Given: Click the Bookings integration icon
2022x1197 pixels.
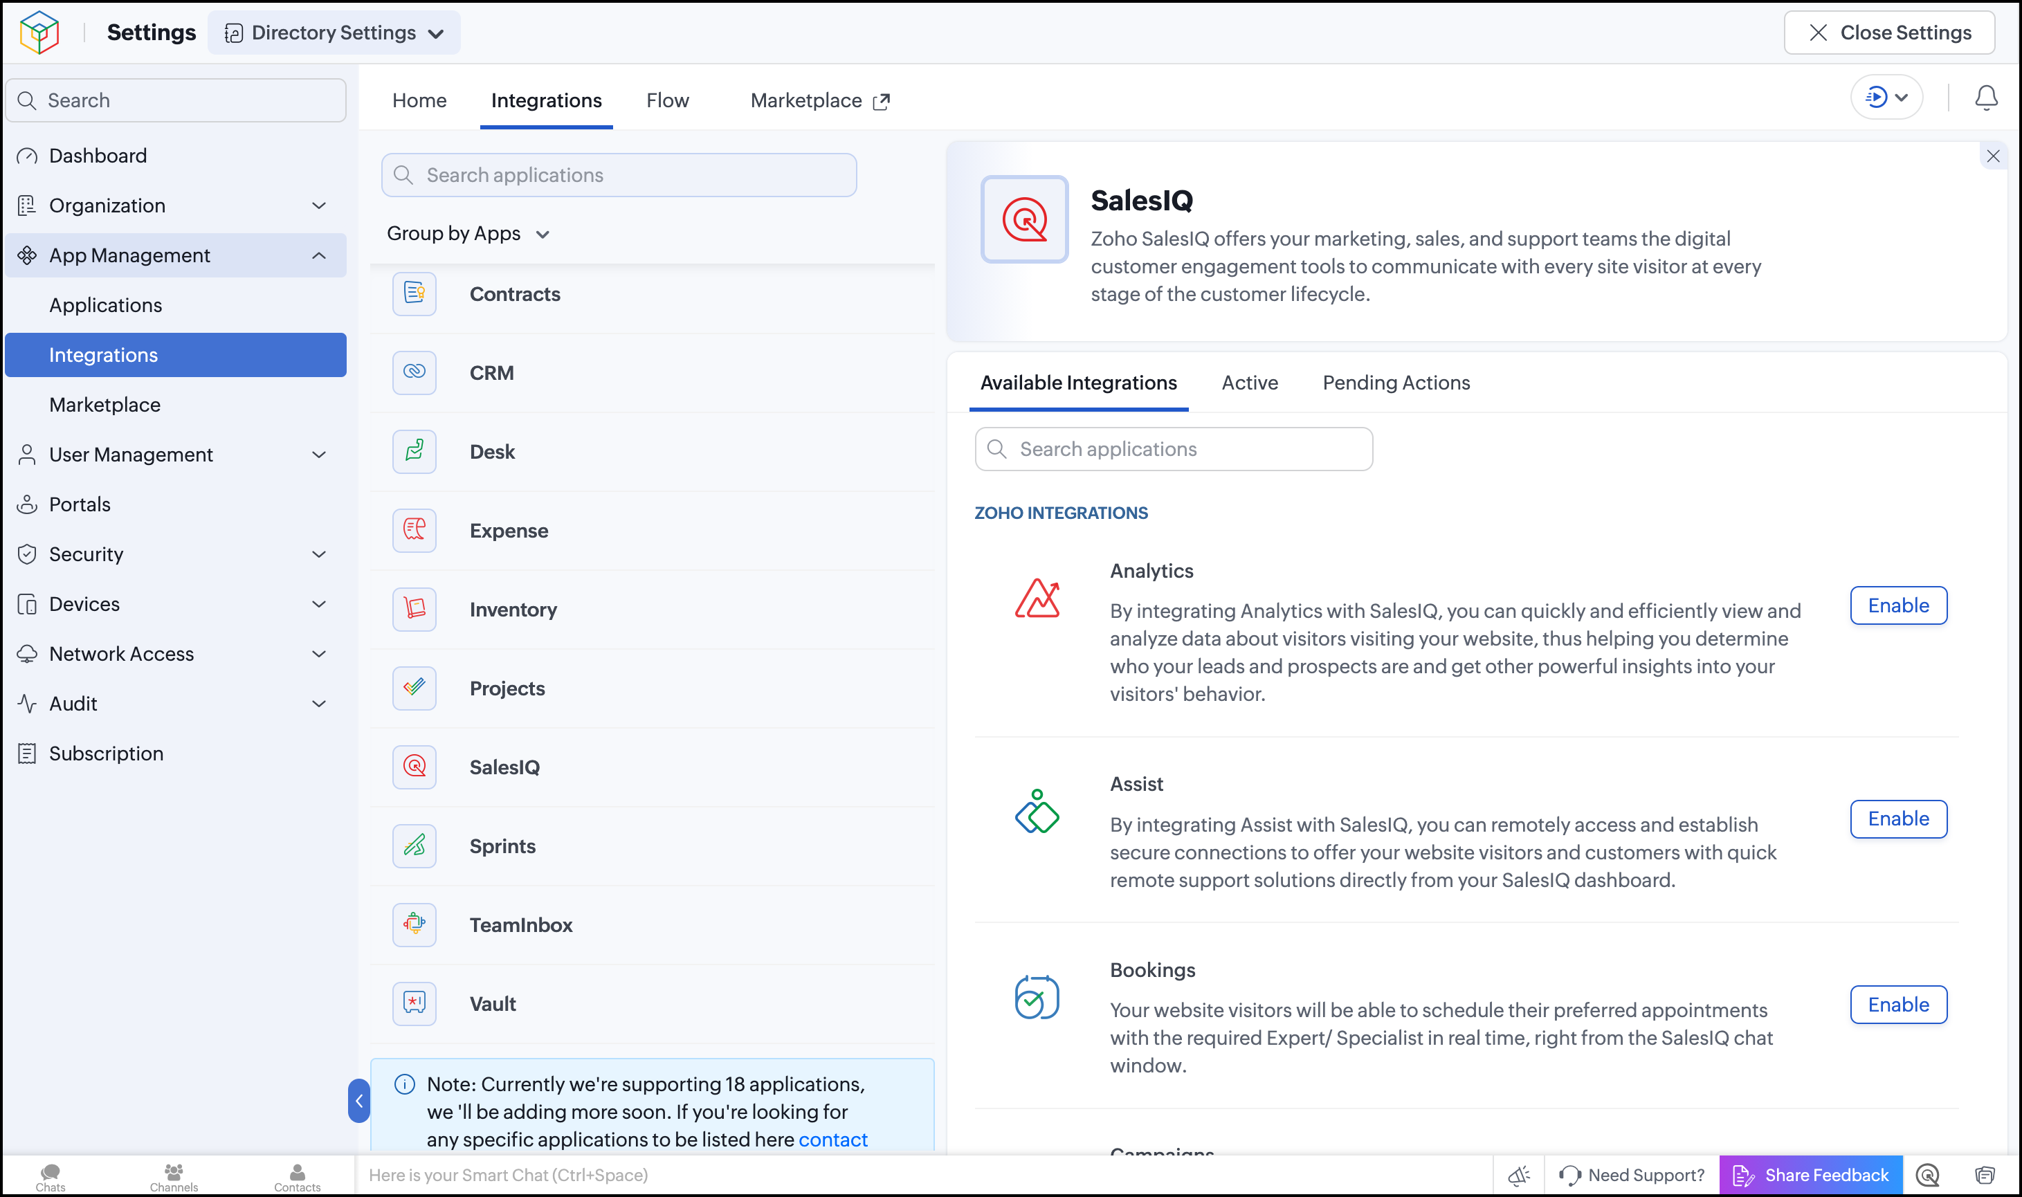Looking at the screenshot, I should coord(1037,998).
